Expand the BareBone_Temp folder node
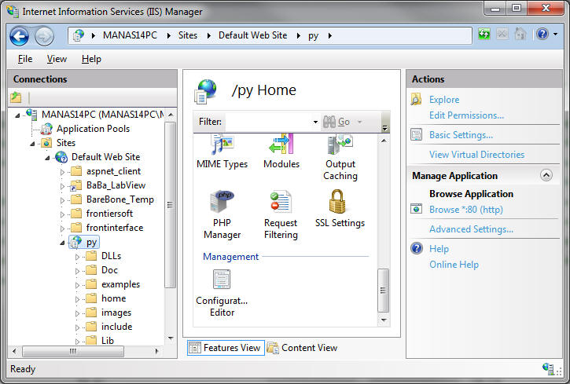 (62, 200)
